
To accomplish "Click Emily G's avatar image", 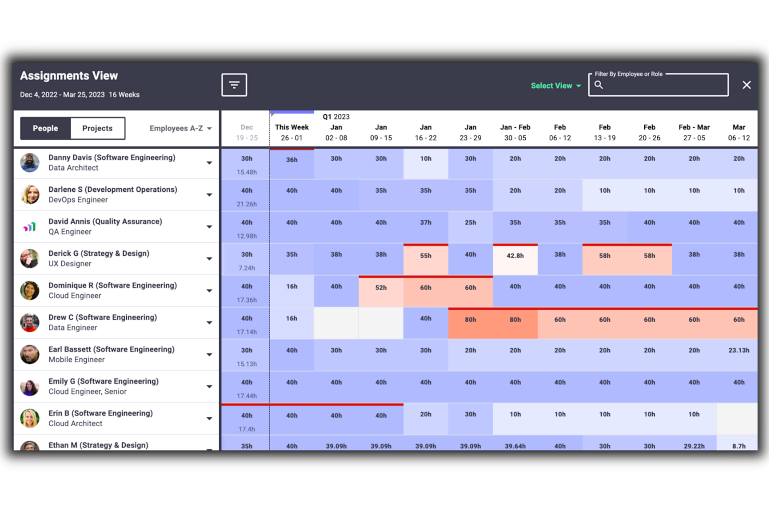I will (30, 387).
